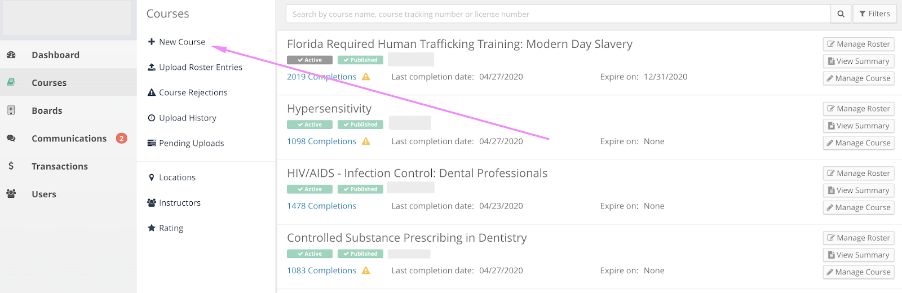
Task: Open the 1478 Completions link
Action: pos(321,206)
